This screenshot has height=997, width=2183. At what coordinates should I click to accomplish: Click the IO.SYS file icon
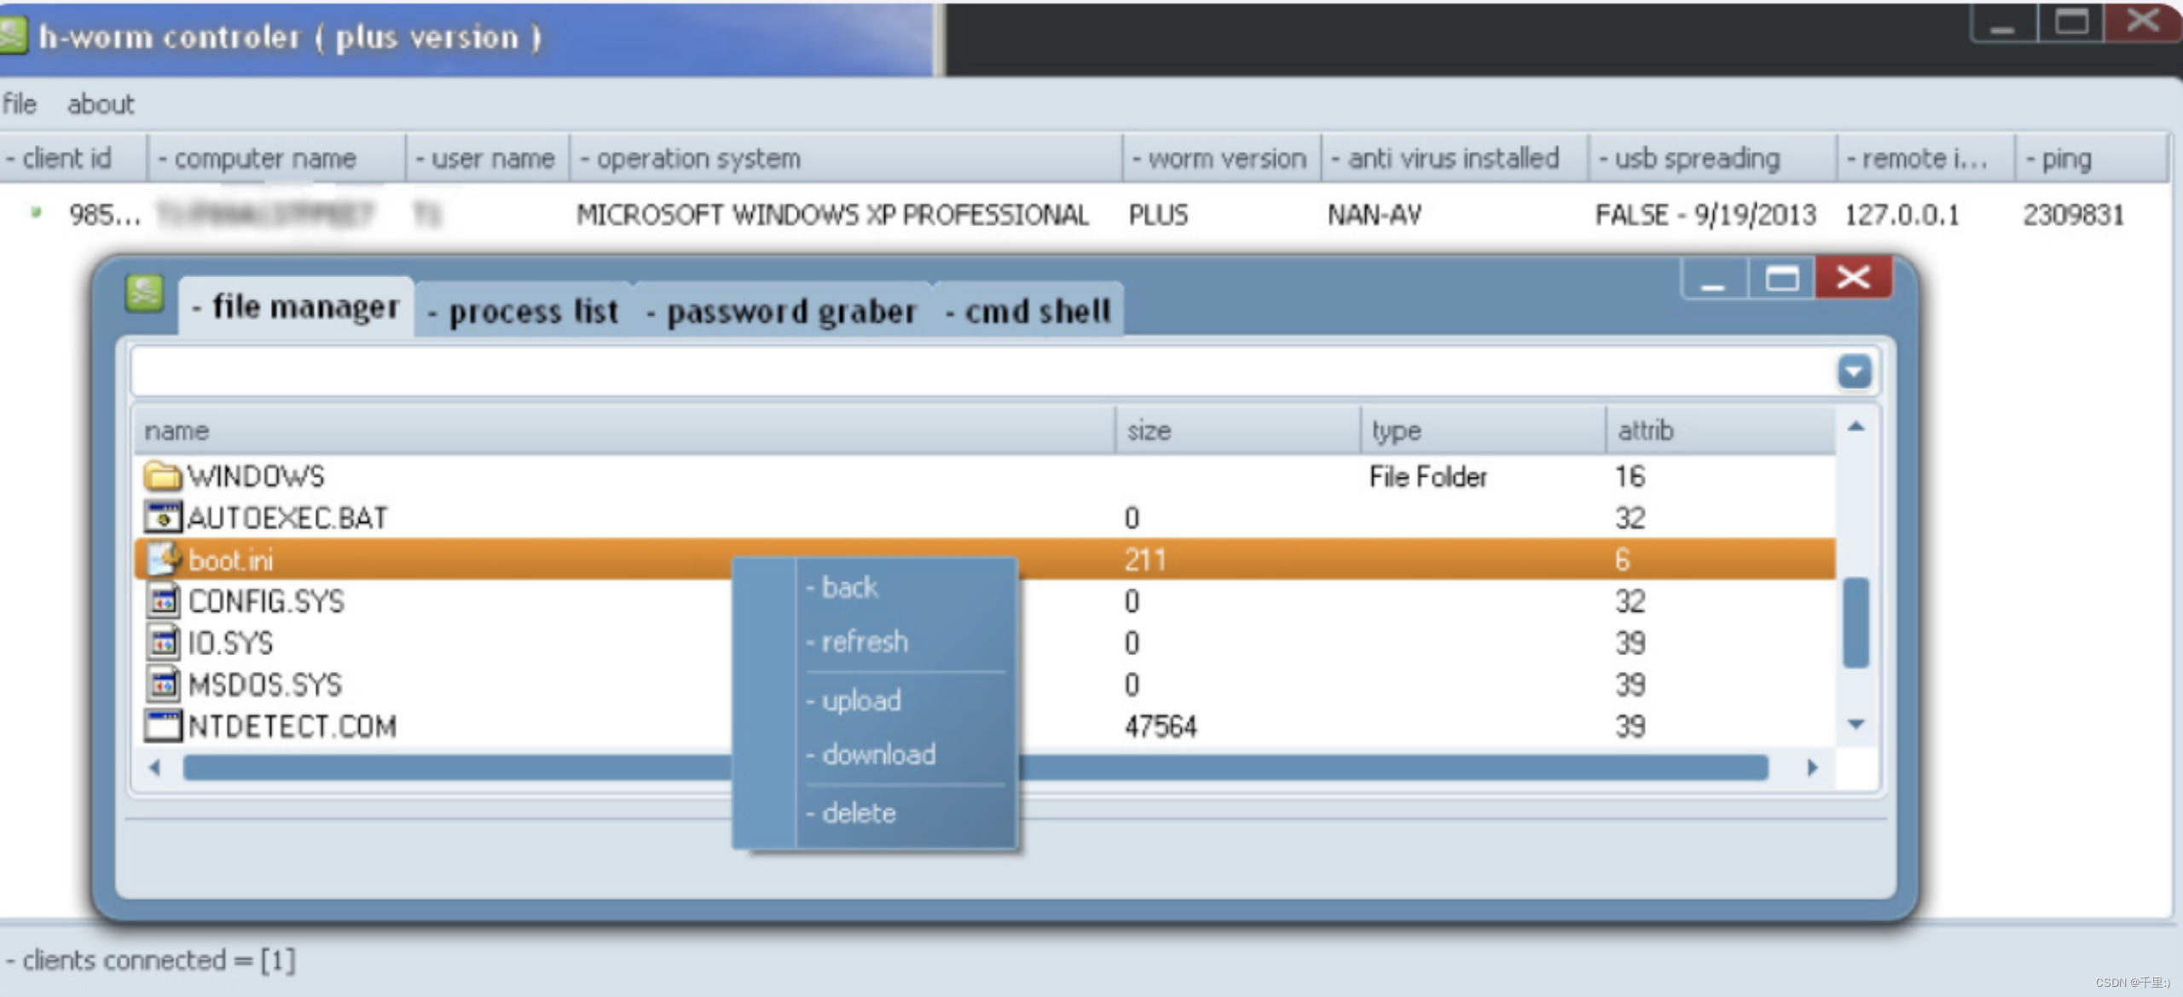click(162, 642)
